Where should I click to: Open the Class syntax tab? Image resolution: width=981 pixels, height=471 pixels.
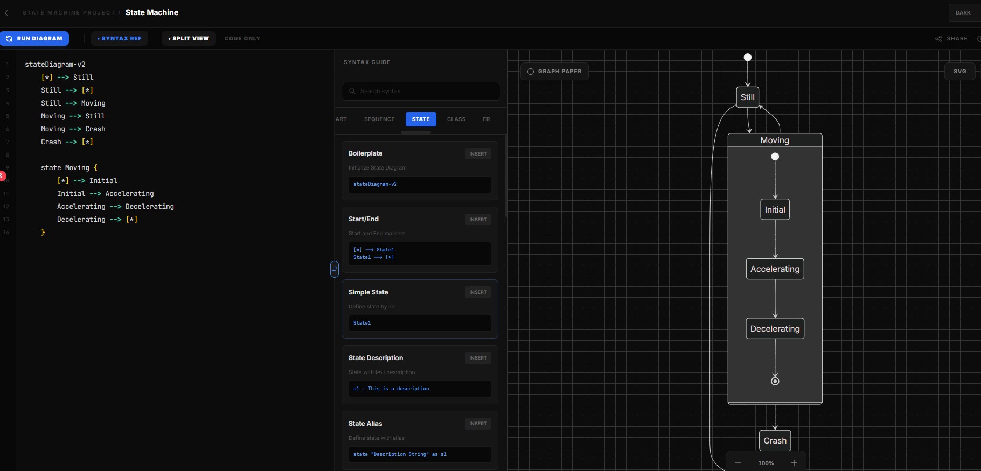456,119
